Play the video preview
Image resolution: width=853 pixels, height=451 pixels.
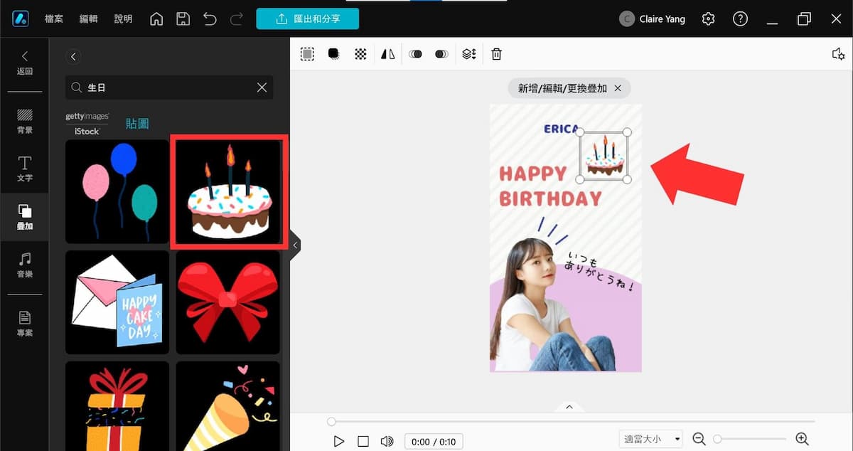(x=339, y=441)
